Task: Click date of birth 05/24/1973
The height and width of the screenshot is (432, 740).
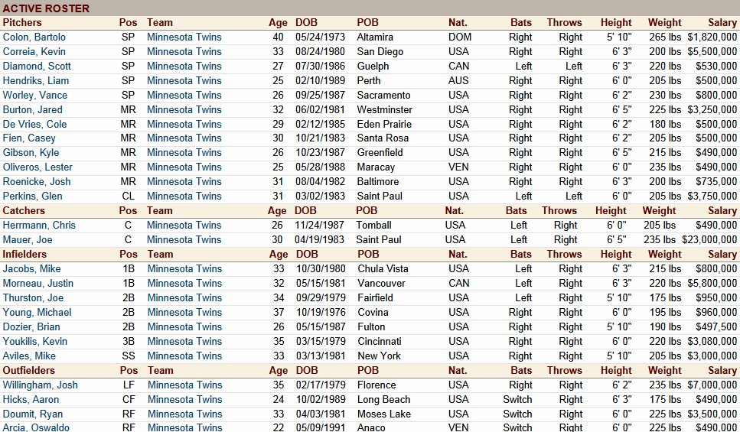Action: [x=321, y=37]
